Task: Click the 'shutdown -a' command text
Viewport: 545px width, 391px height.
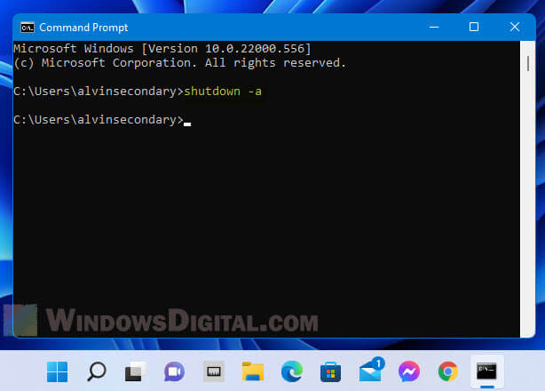Action: tap(223, 92)
